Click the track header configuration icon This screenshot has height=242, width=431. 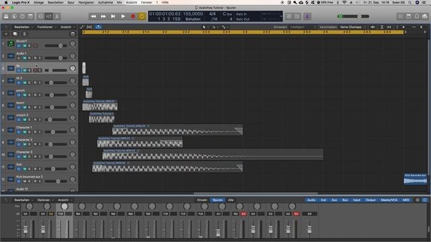tap(73, 34)
